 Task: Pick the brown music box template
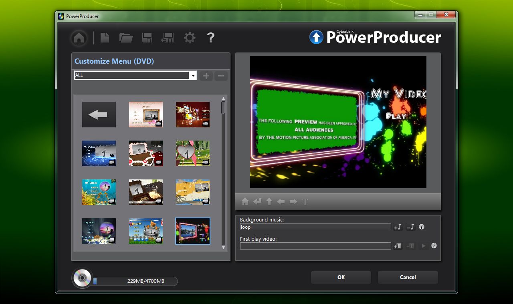[x=146, y=192]
